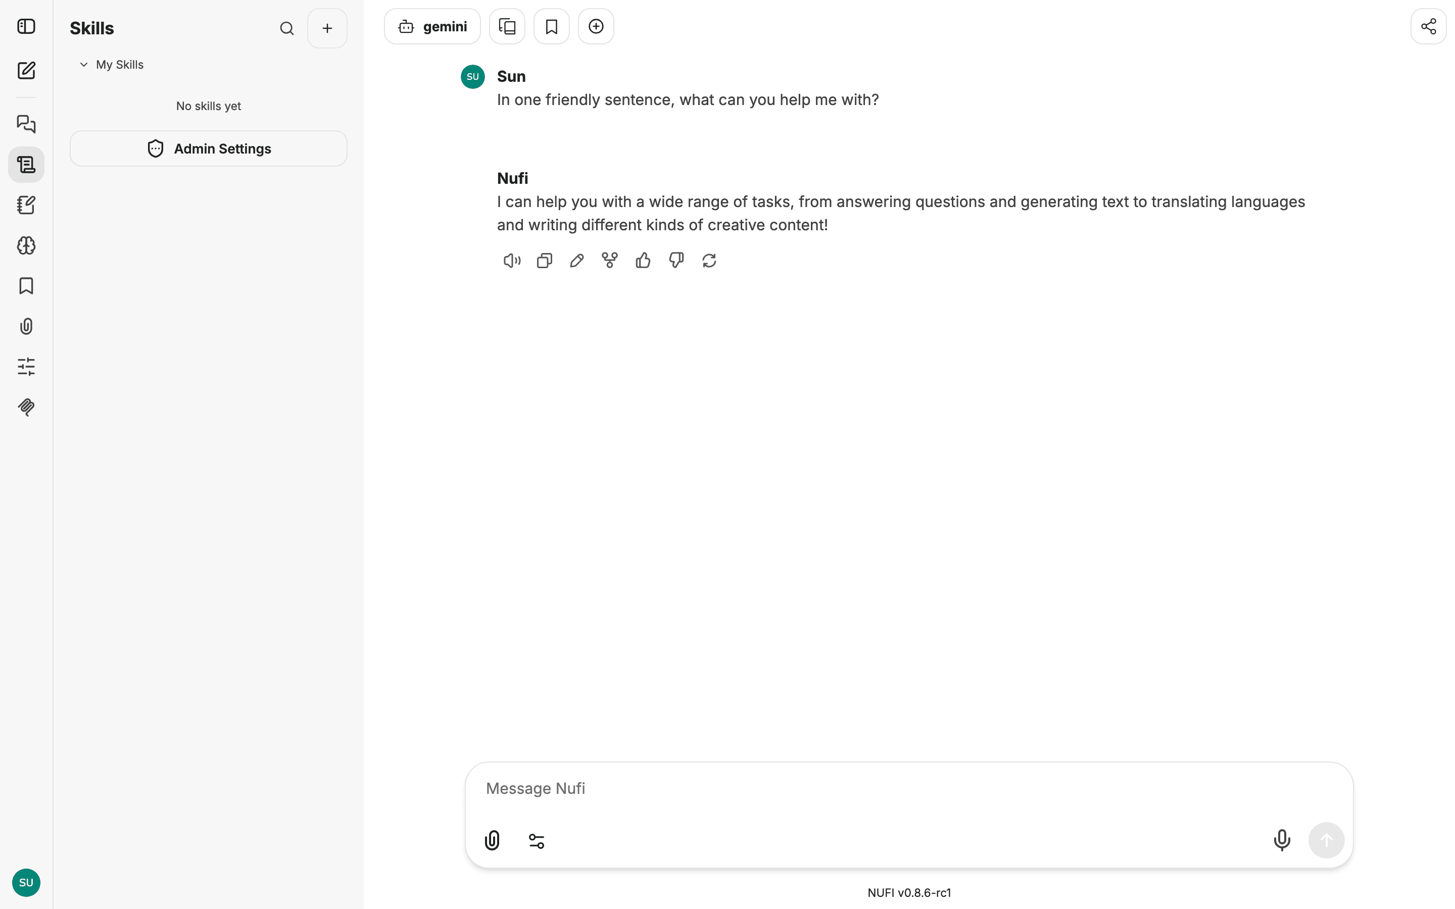Start voice input with the microphone
Viewport: 1455px width, 909px height.
pos(1282,840)
